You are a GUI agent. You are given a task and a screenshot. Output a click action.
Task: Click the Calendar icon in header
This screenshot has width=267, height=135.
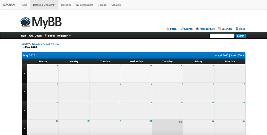tap(219, 29)
